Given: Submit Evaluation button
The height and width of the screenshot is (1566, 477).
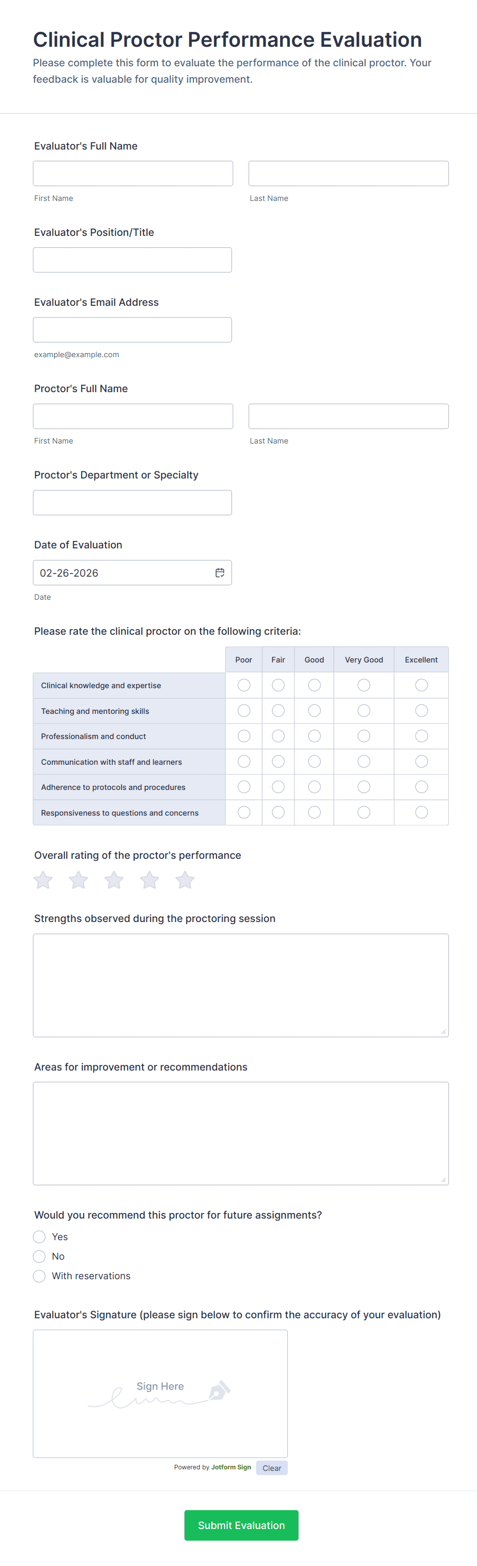Looking at the screenshot, I should (241, 1525).
